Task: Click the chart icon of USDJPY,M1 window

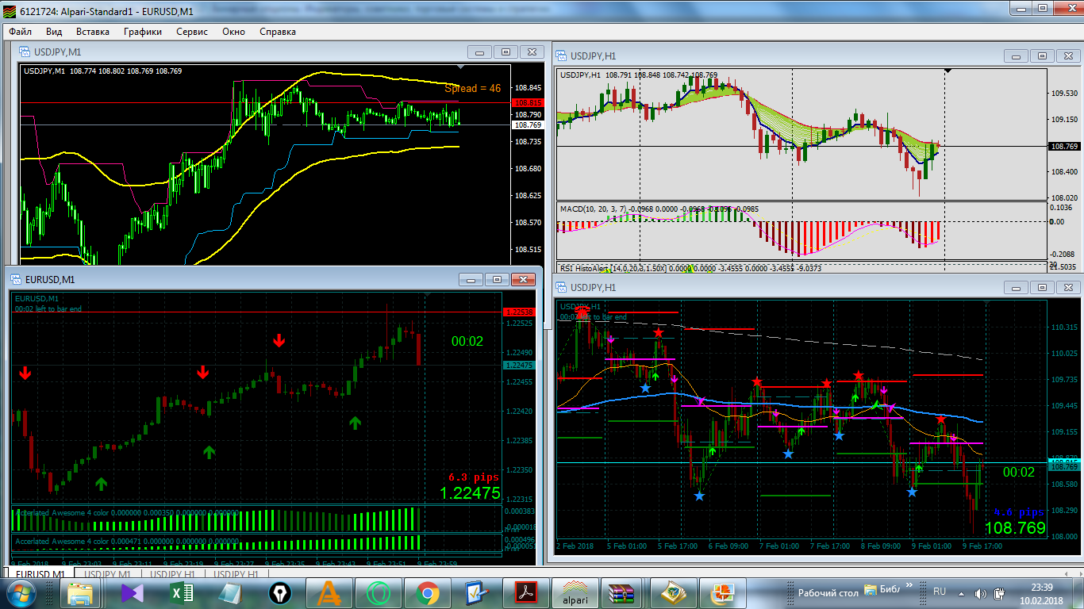Action: click(x=25, y=52)
